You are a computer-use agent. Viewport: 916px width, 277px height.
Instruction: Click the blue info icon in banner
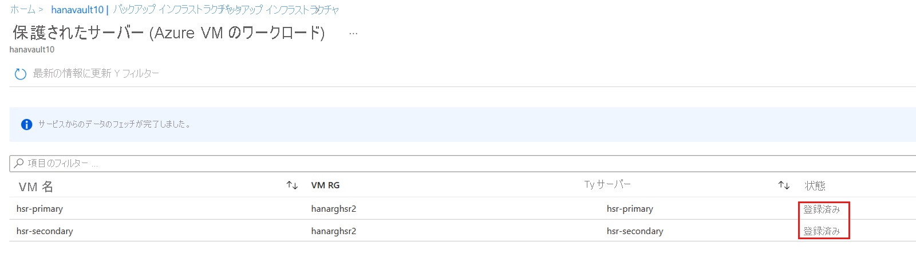(x=26, y=124)
